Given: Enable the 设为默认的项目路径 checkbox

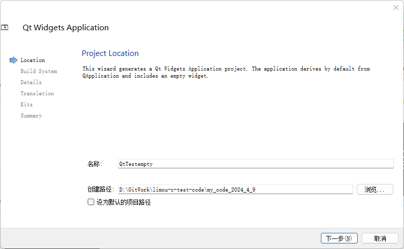Looking at the screenshot, I should 91,202.
